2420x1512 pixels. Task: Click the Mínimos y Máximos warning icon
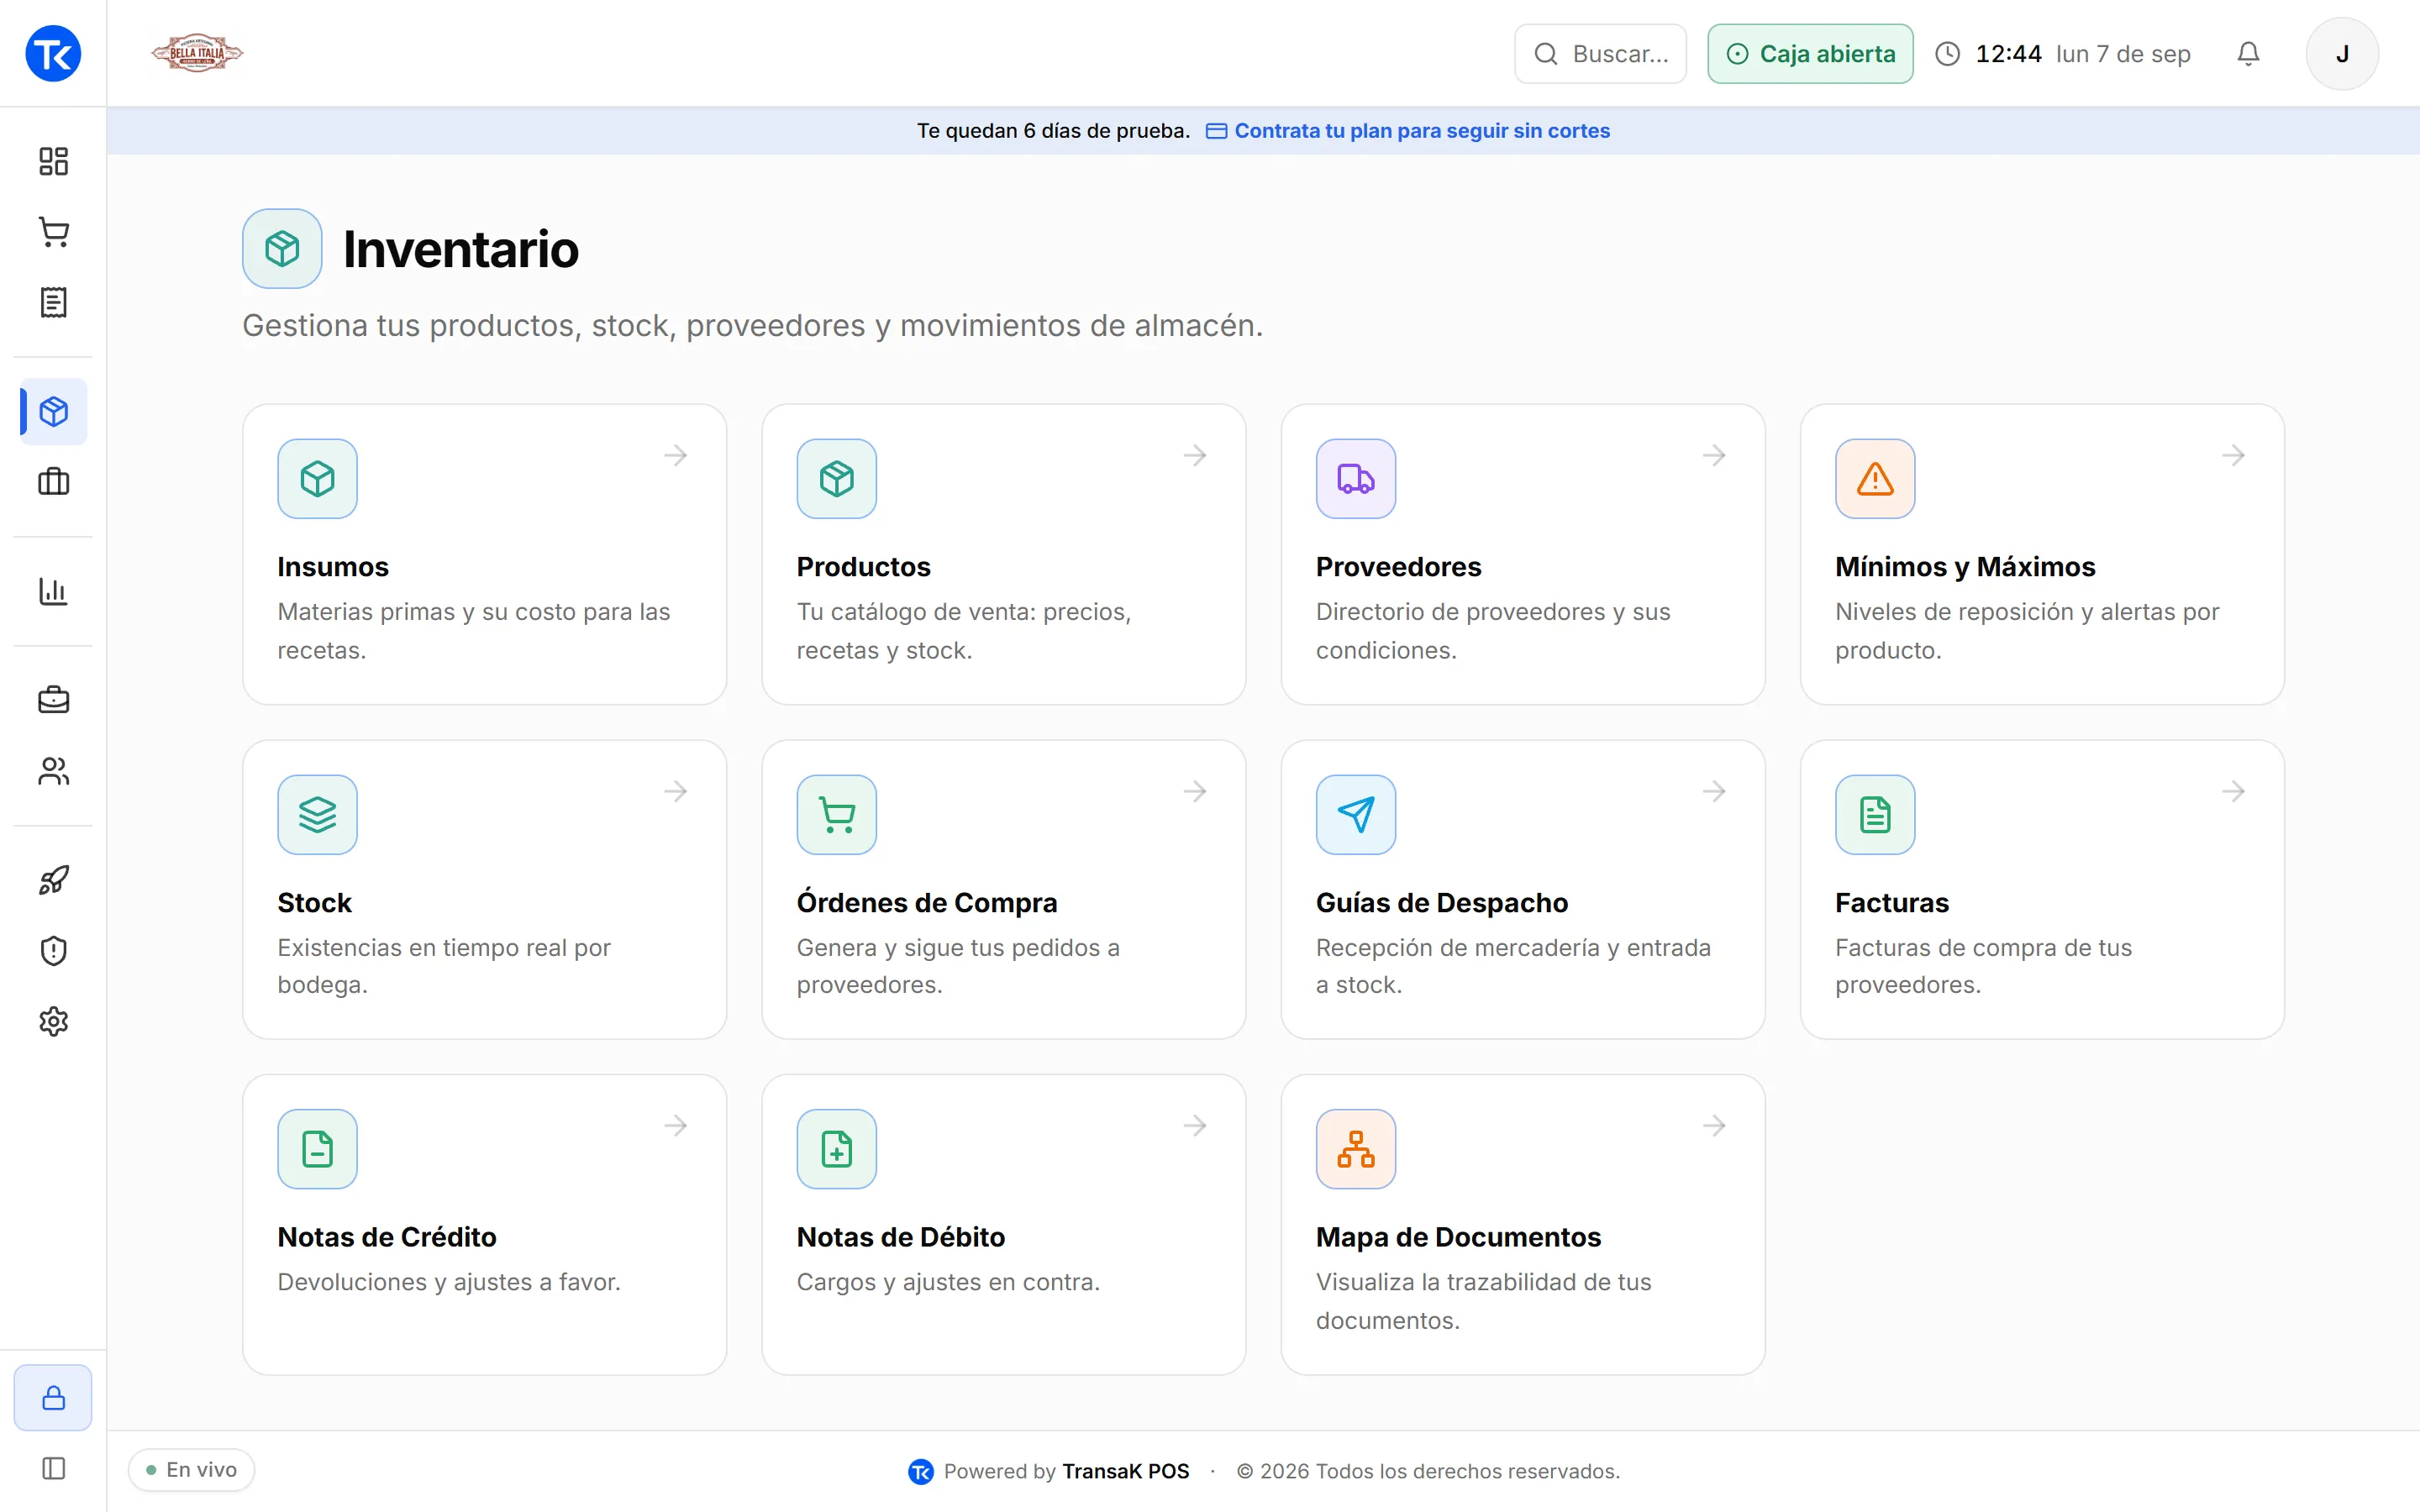pyautogui.click(x=1875, y=479)
